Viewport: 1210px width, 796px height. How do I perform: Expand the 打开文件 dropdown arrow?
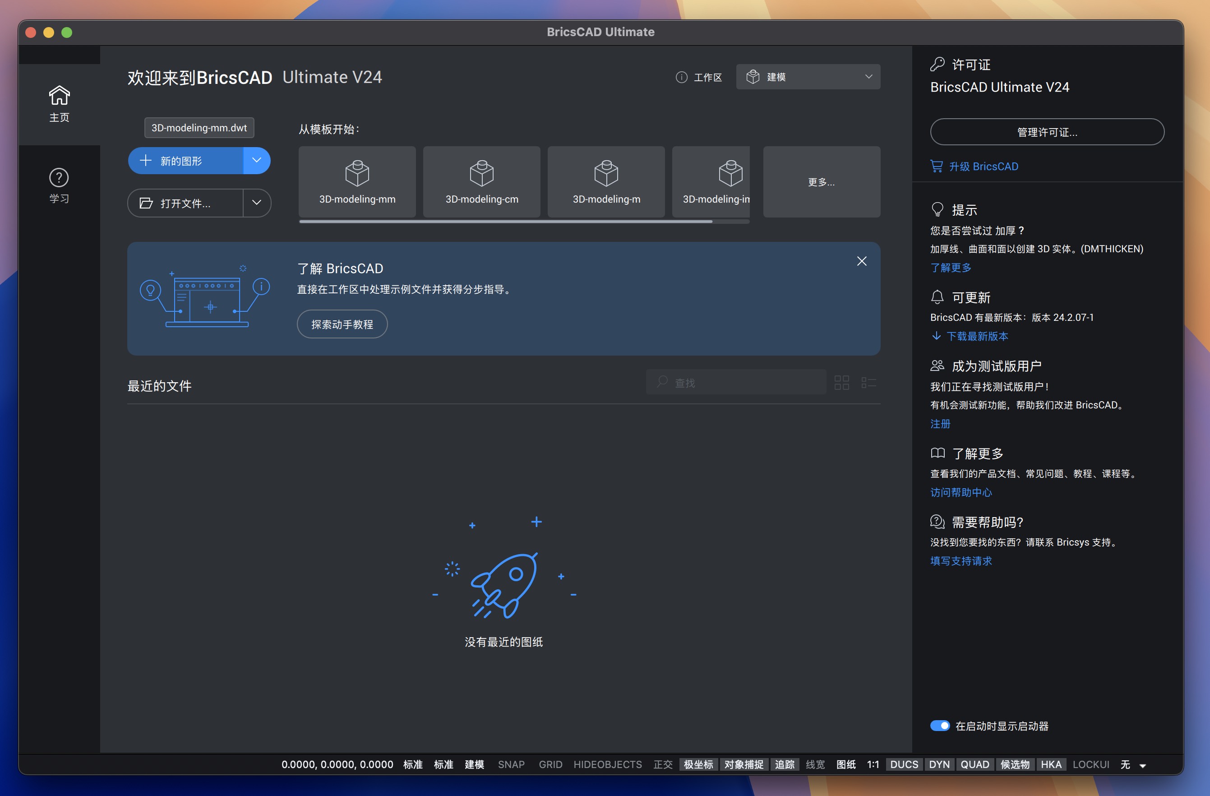[257, 203]
